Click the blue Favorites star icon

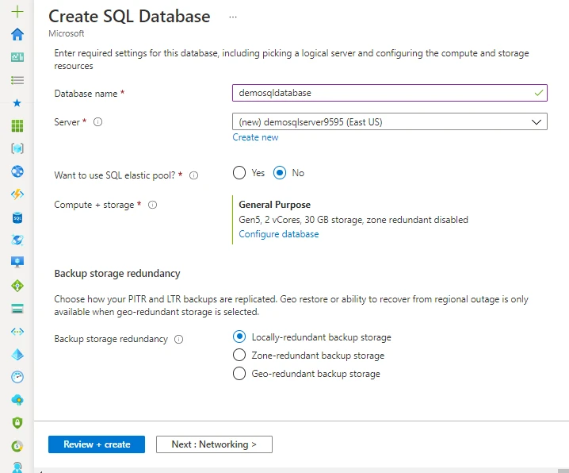[x=17, y=103]
